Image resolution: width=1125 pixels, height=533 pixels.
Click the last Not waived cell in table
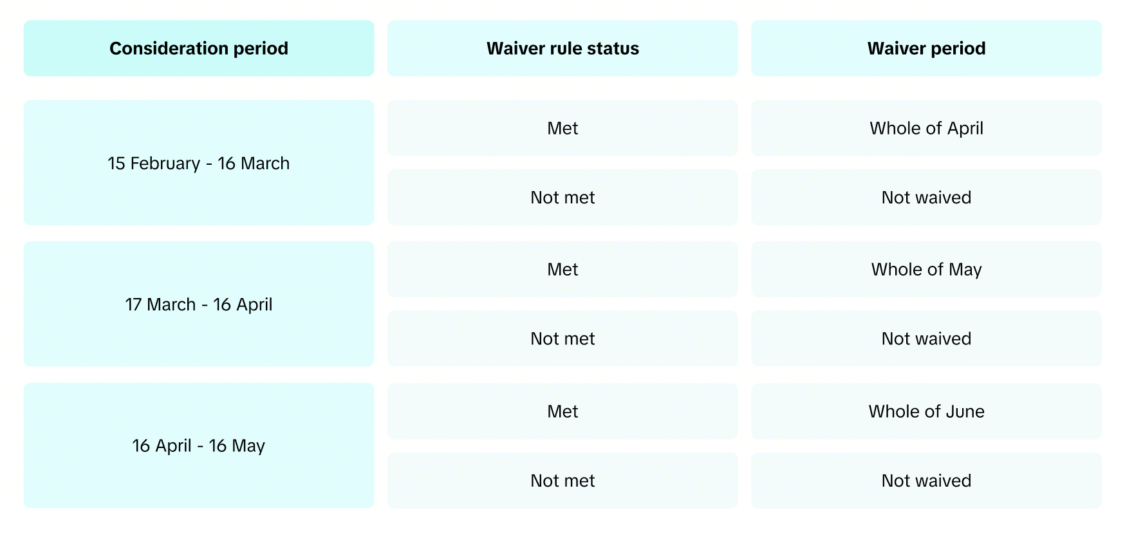(x=926, y=480)
